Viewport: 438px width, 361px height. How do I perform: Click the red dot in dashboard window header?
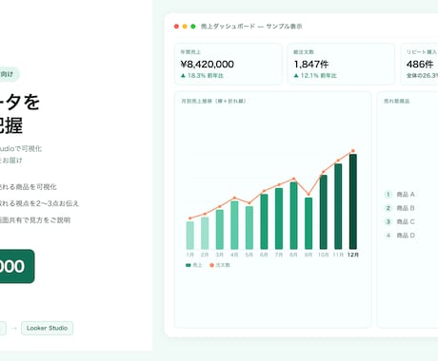point(176,27)
